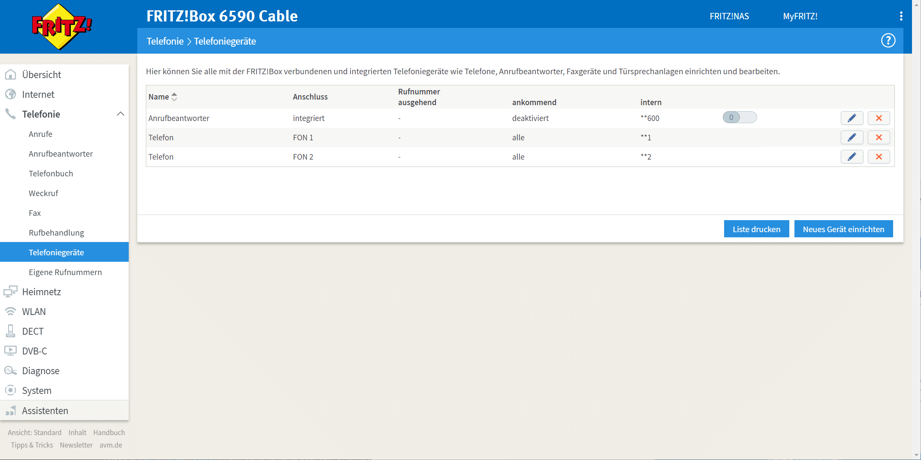The image size is (921, 460).
Task: Edit the FON 1 Telefon entry
Action: 852,137
